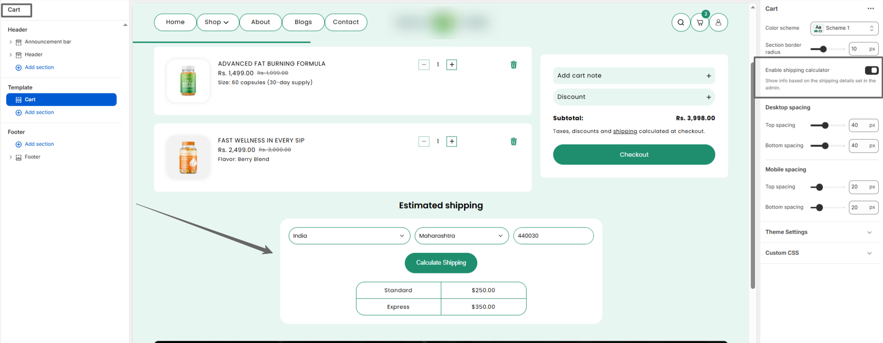Decrease quantity of Fast Wellness In Every Sip
Viewport: 883px width, 343px height.
424,142
